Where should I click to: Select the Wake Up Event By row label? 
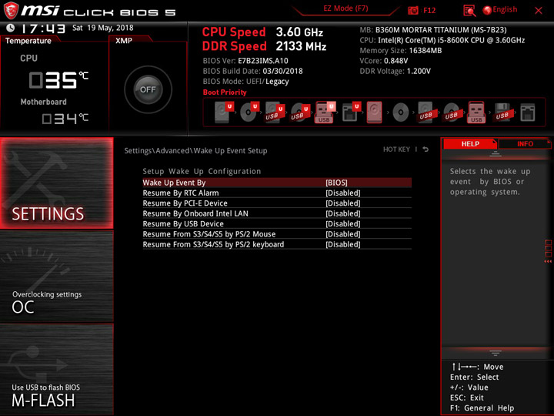pos(174,183)
